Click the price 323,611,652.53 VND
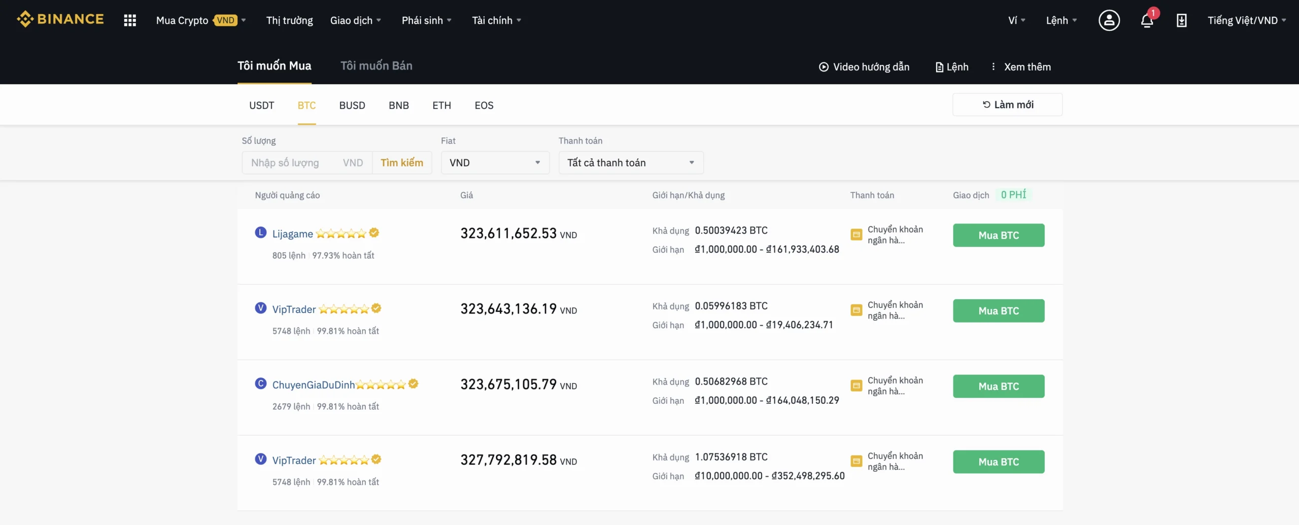1299x525 pixels. [519, 233]
